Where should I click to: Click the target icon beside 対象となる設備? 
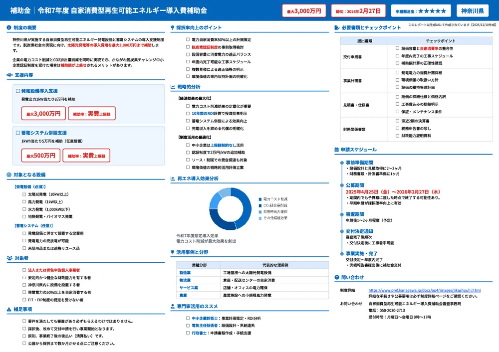[x=9, y=175]
